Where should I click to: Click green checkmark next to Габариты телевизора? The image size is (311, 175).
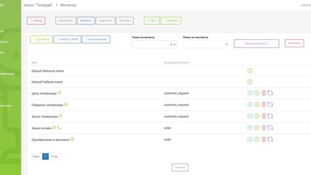point(66,104)
